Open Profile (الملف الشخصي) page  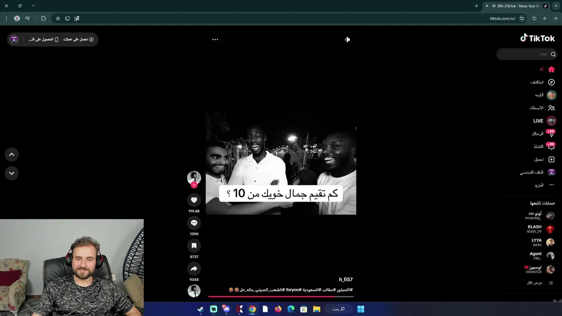pos(537,172)
